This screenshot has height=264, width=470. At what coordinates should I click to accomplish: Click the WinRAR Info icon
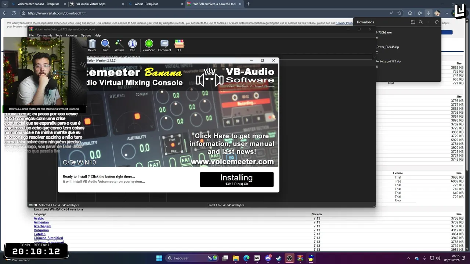click(x=133, y=46)
